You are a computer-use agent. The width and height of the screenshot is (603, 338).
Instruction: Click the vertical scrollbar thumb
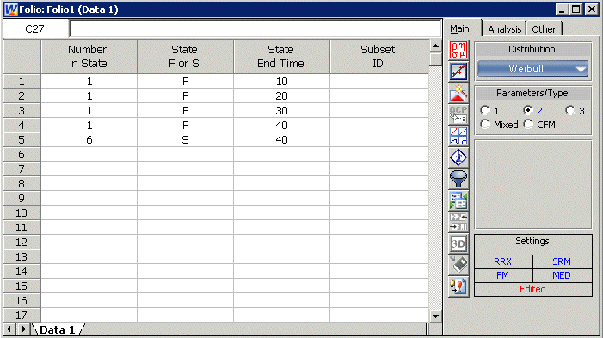[435, 59]
